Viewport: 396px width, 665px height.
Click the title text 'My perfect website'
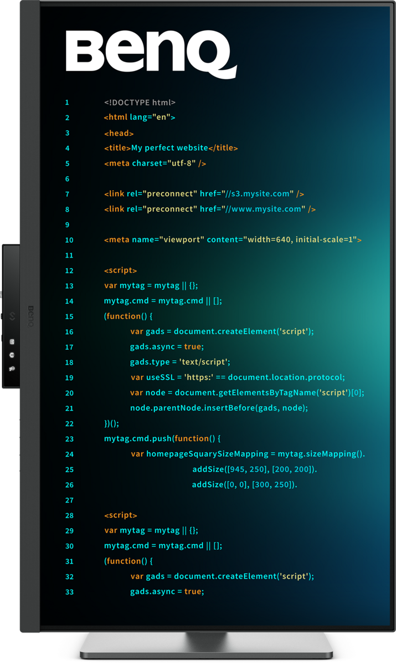(x=169, y=148)
